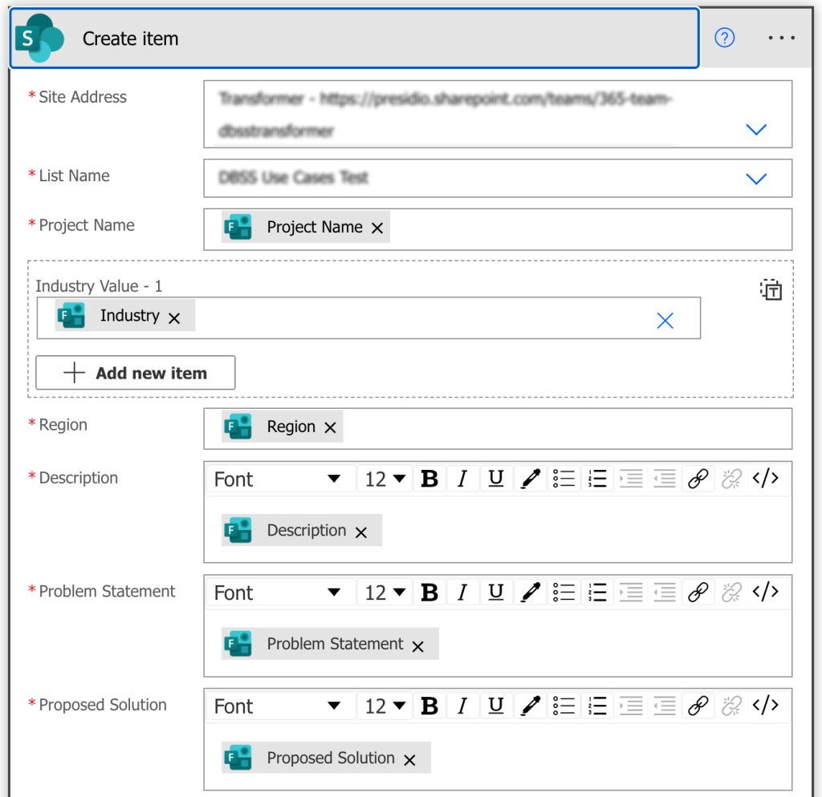Screen dimensions: 822x797
Task: Click the copy icon on the Industry Value array
Action: [771, 290]
